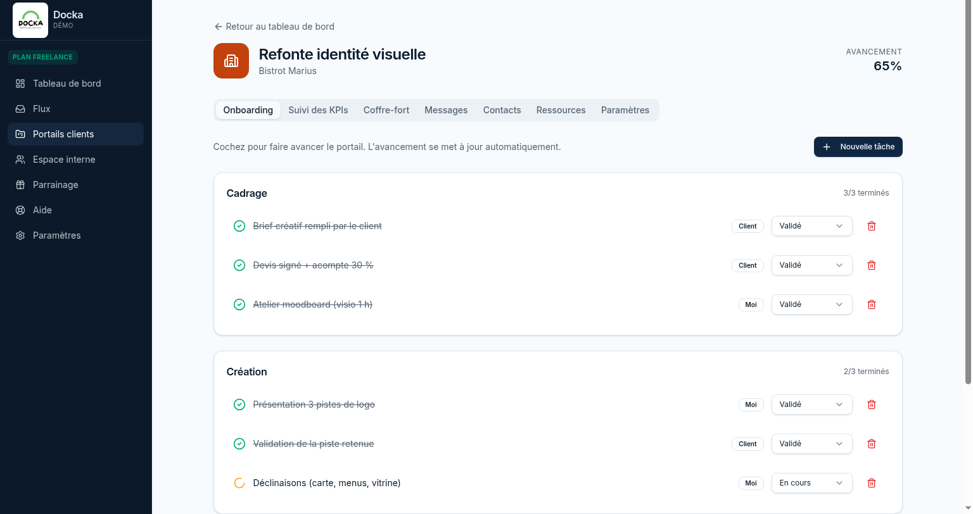Click the Tableau de bord grid icon
The image size is (973, 514).
pos(20,84)
